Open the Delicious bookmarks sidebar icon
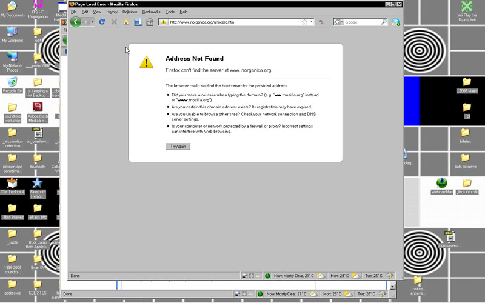This screenshot has width=485, height=303. pos(138,22)
